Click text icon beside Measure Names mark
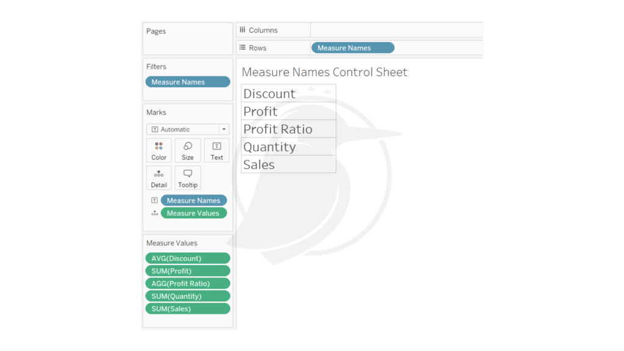This screenshot has width=624, height=351. click(154, 200)
